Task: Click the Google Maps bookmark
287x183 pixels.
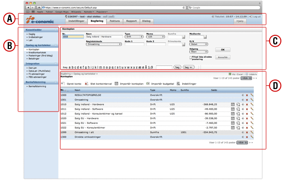Action: (x=62, y=11)
